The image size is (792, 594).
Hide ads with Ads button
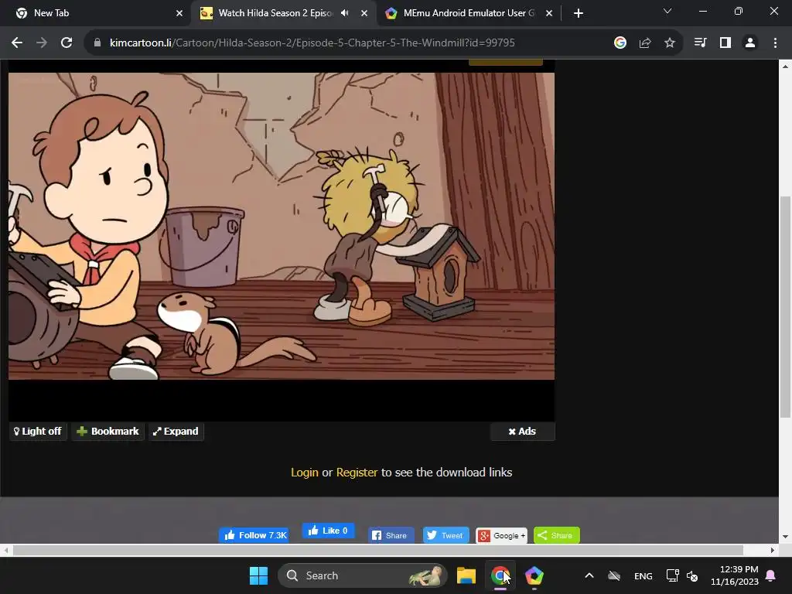tap(522, 432)
